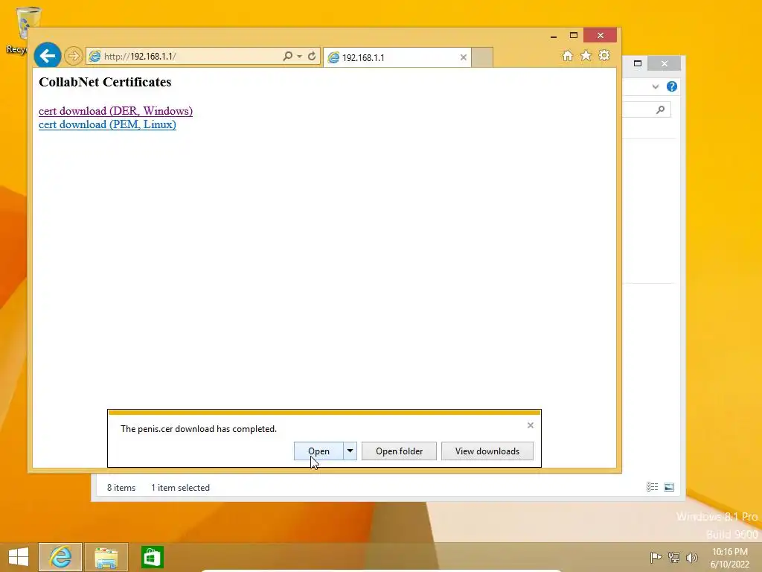Click the search icon in Explorer window

pos(660,110)
